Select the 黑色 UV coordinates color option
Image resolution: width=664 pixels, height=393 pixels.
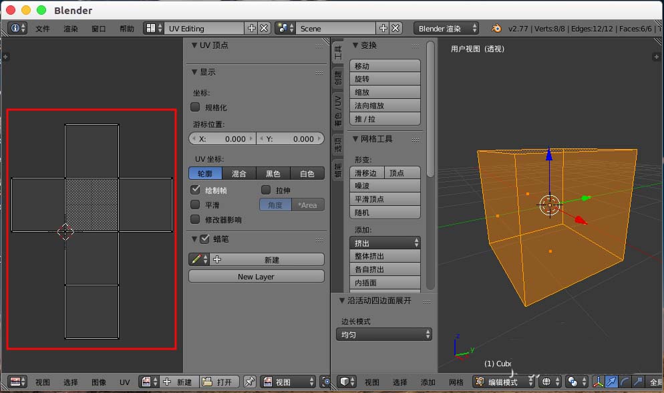tap(273, 173)
